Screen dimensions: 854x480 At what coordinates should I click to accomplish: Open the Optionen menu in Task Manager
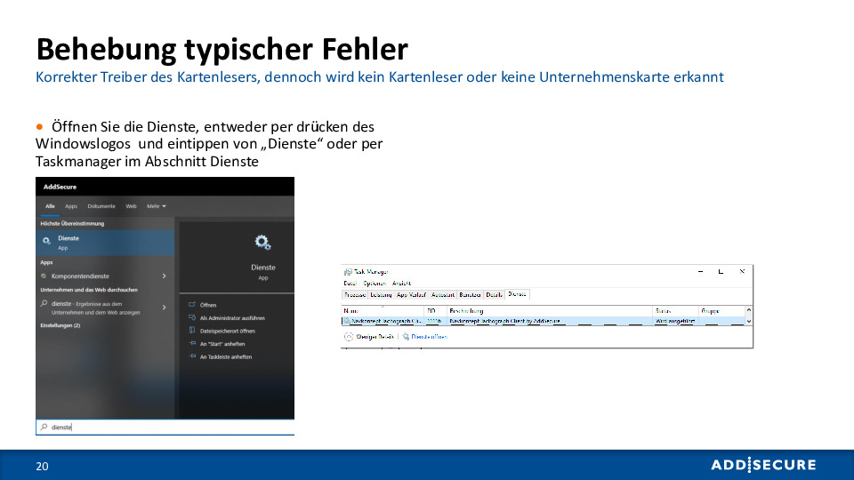[375, 284]
